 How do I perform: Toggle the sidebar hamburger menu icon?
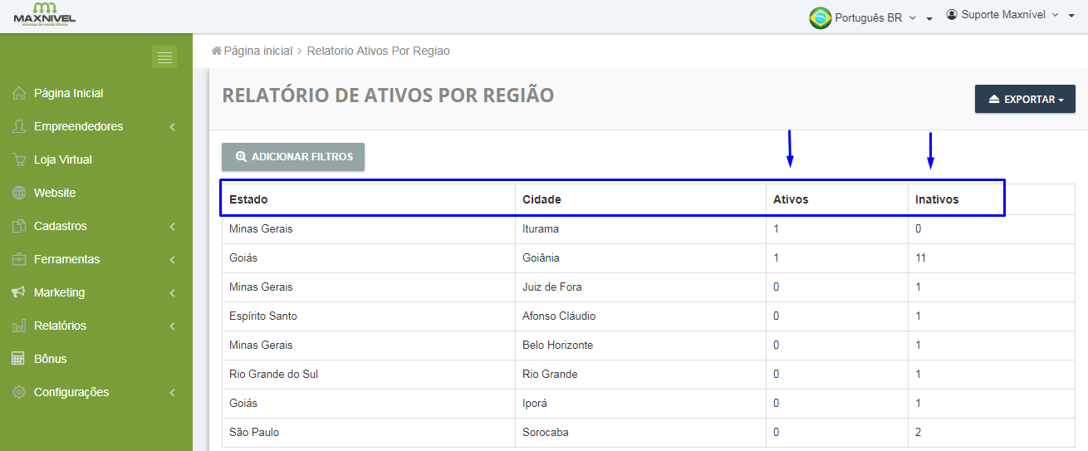click(x=164, y=56)
